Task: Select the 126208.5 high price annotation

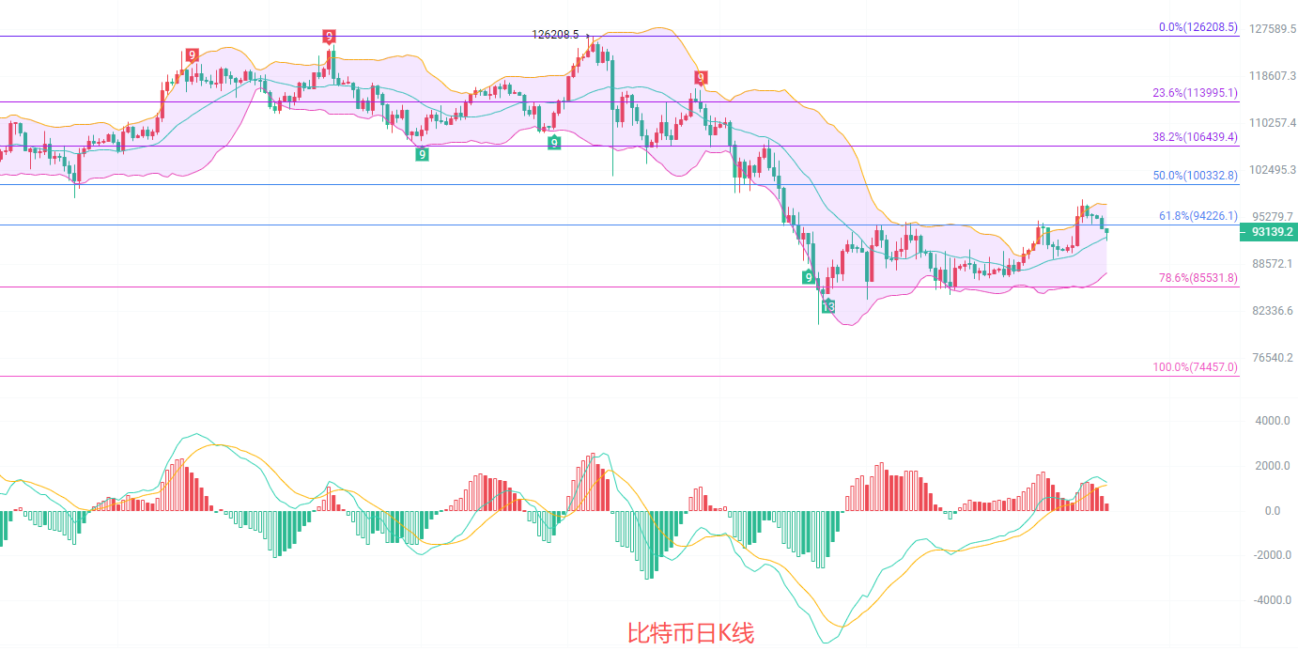Action: click(x=555, y=35)
